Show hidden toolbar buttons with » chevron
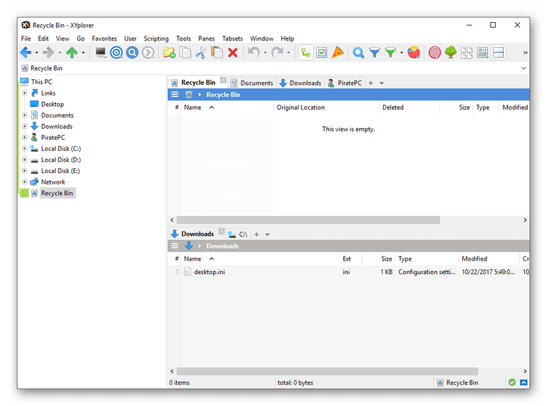Screen dimensions: 547x406 (x=525, y=53)
